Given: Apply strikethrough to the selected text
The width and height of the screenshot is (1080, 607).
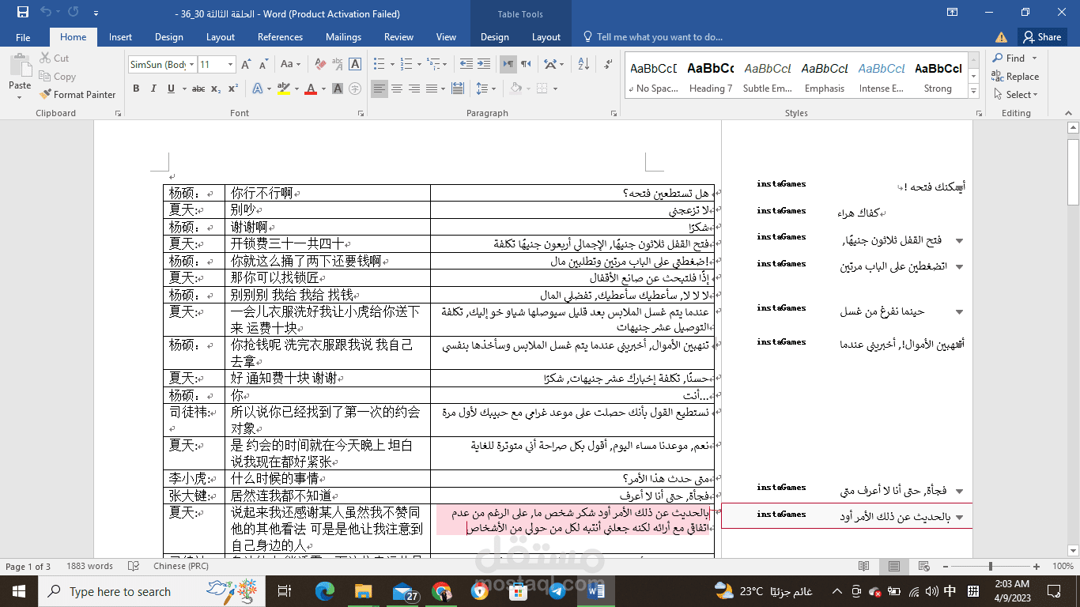Looking at the screenshot, I should tap(198, 89).
